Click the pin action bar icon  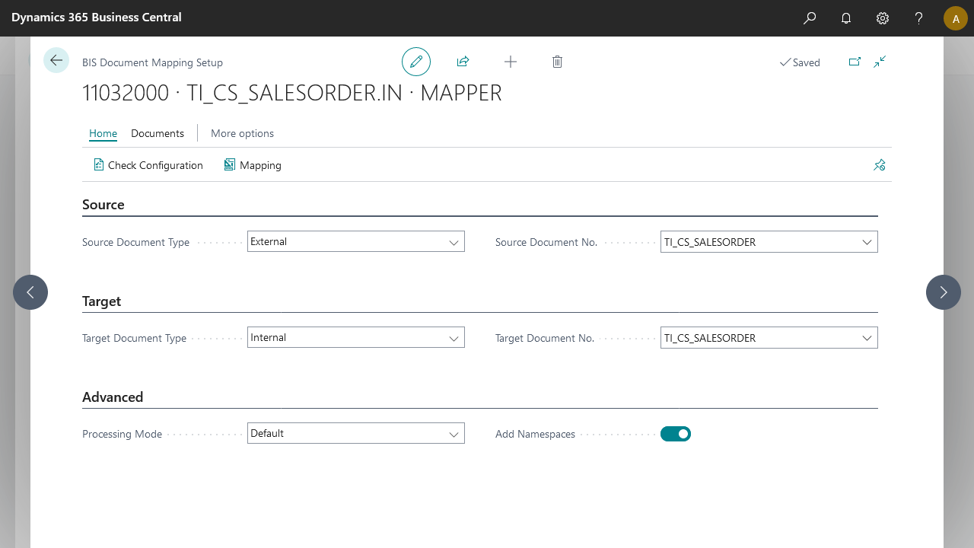point(880,164)
